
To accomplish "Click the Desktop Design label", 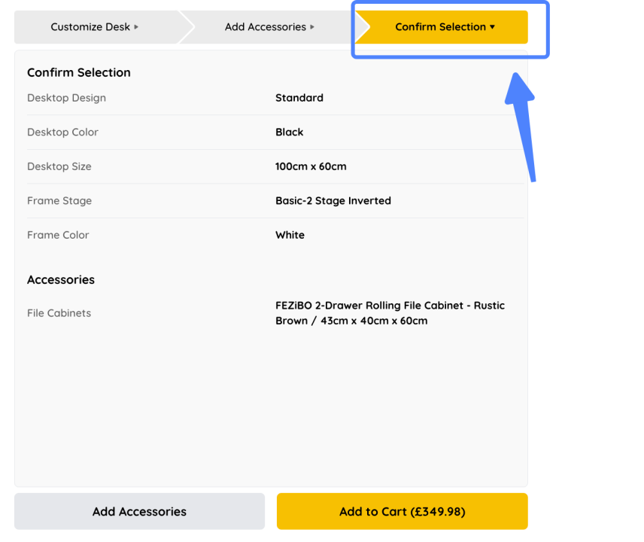I will (66, 98).
